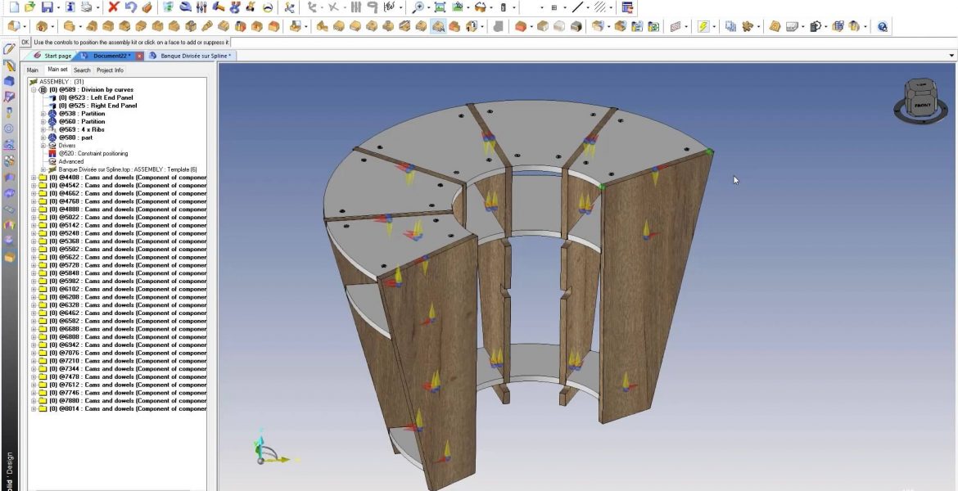The height and width of the screenshot is (491, 958).
Task: Undo the last action
Action: [131, 7]
